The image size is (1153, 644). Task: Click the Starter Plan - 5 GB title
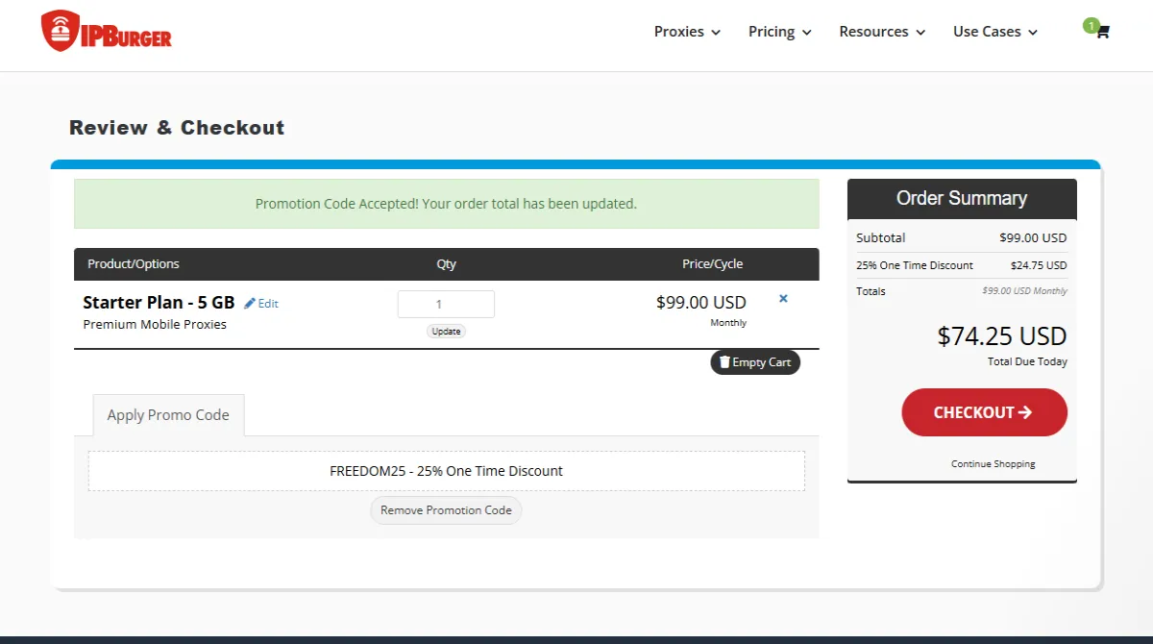tap(159, 303)
